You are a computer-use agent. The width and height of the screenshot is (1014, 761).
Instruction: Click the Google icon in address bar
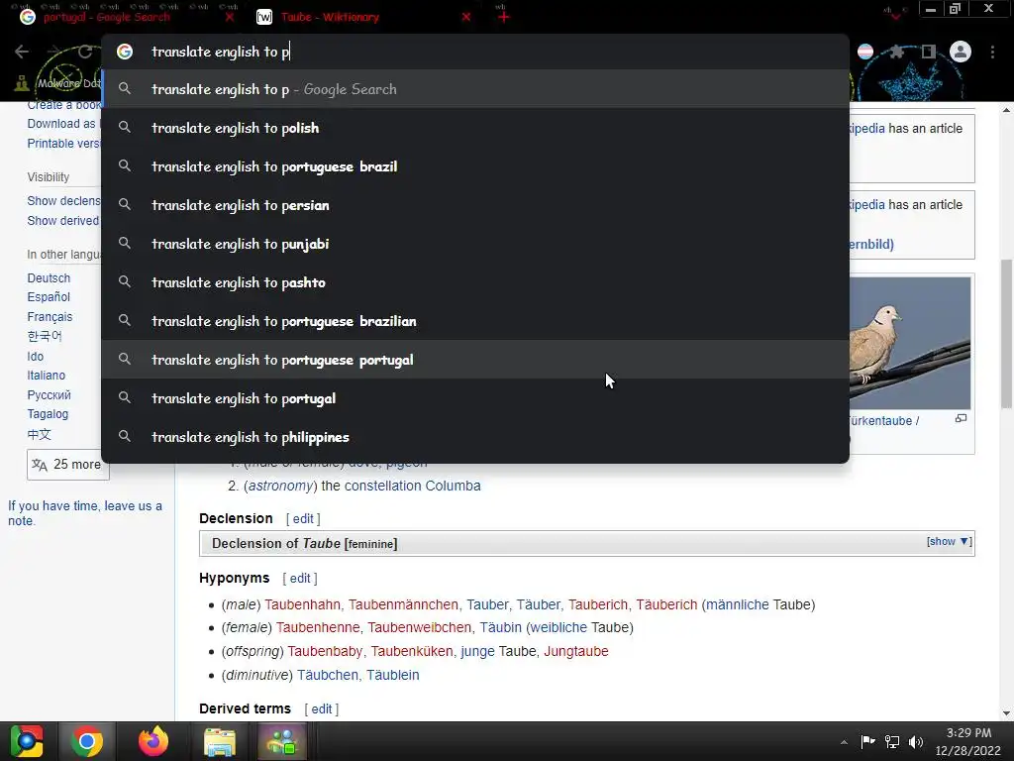[x=125, y=52]
